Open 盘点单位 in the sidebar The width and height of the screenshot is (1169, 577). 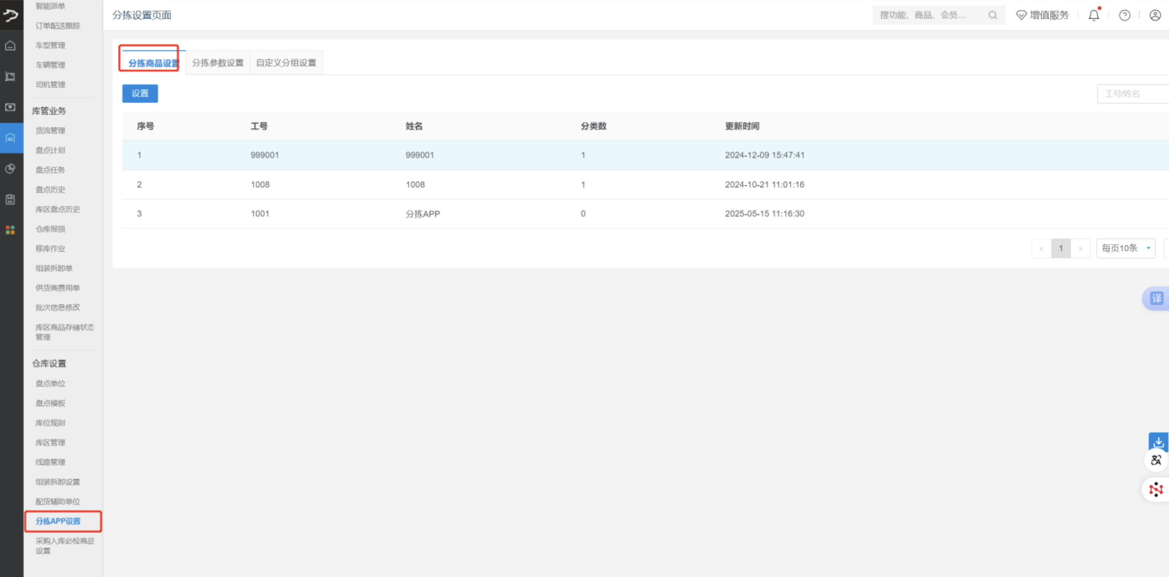50,384
